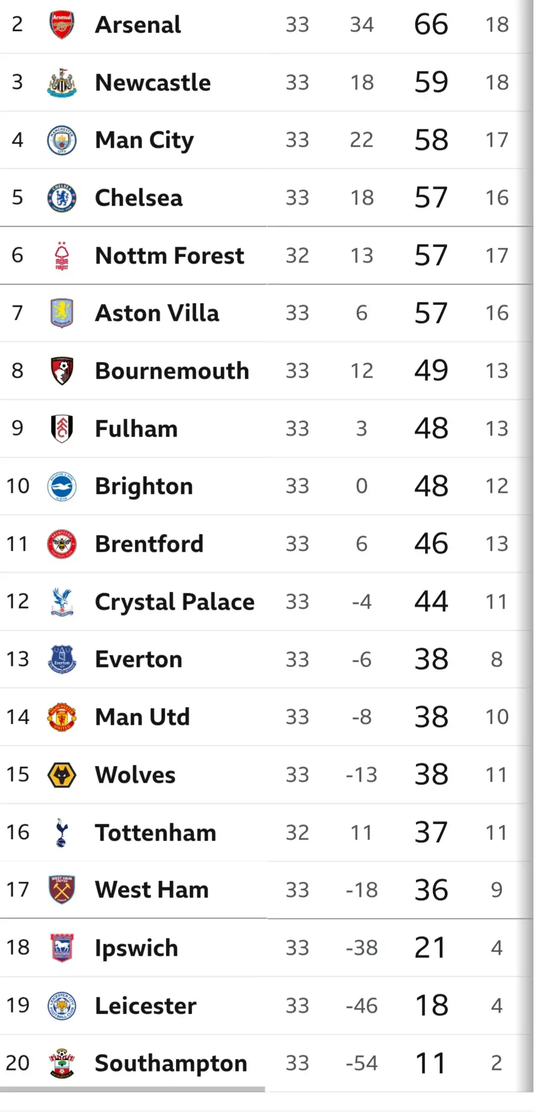Select the Chelsea club crest

coord(62,198)
